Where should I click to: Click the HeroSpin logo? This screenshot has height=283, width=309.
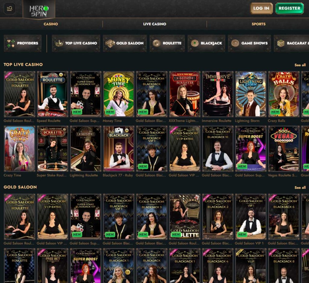(x=39, y=10)
